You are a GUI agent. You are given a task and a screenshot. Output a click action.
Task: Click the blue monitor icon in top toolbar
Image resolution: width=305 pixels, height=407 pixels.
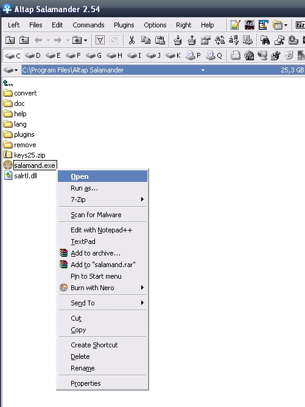pyautogui.click(x=263, y=25)
